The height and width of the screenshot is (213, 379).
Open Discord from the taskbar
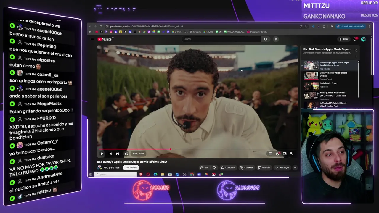[x=199, y=175]
